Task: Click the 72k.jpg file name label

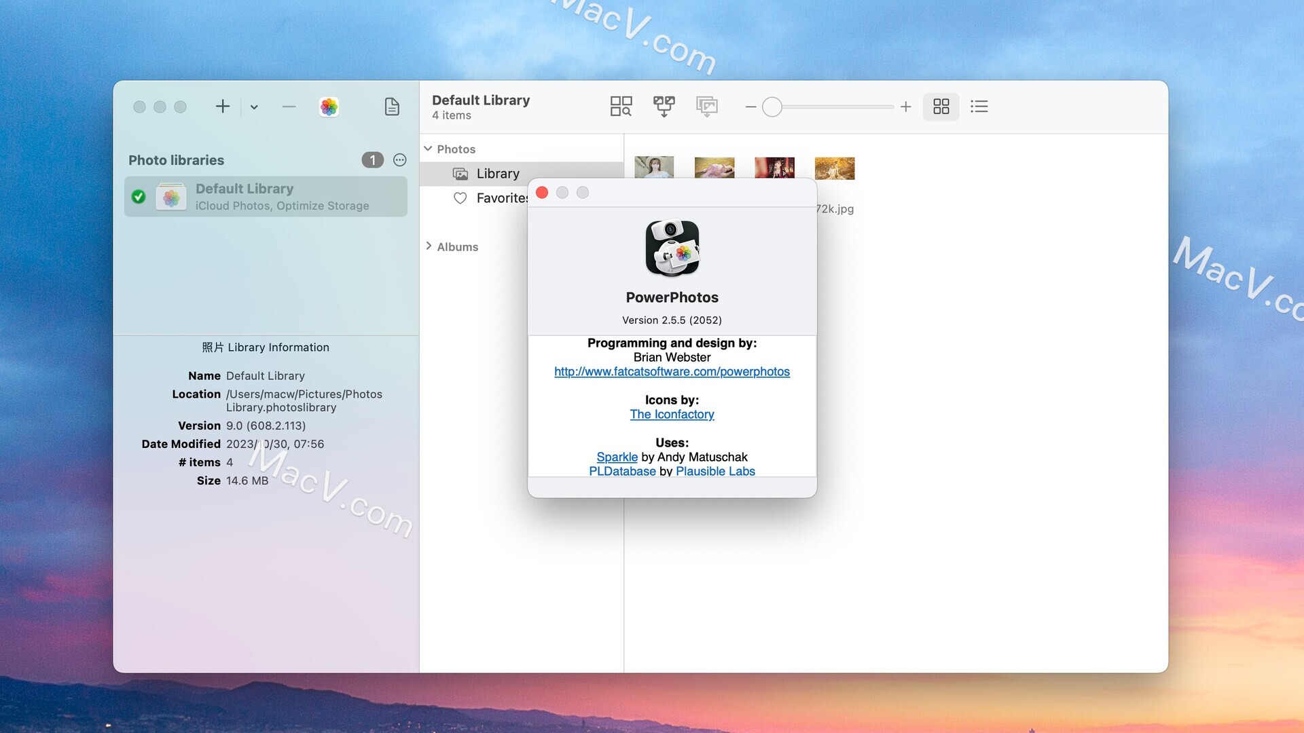Action: tap(835, 209)
